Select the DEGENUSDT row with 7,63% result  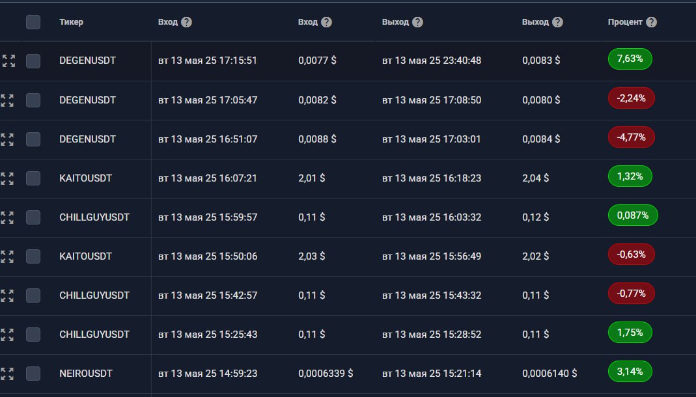click(33, 61)
